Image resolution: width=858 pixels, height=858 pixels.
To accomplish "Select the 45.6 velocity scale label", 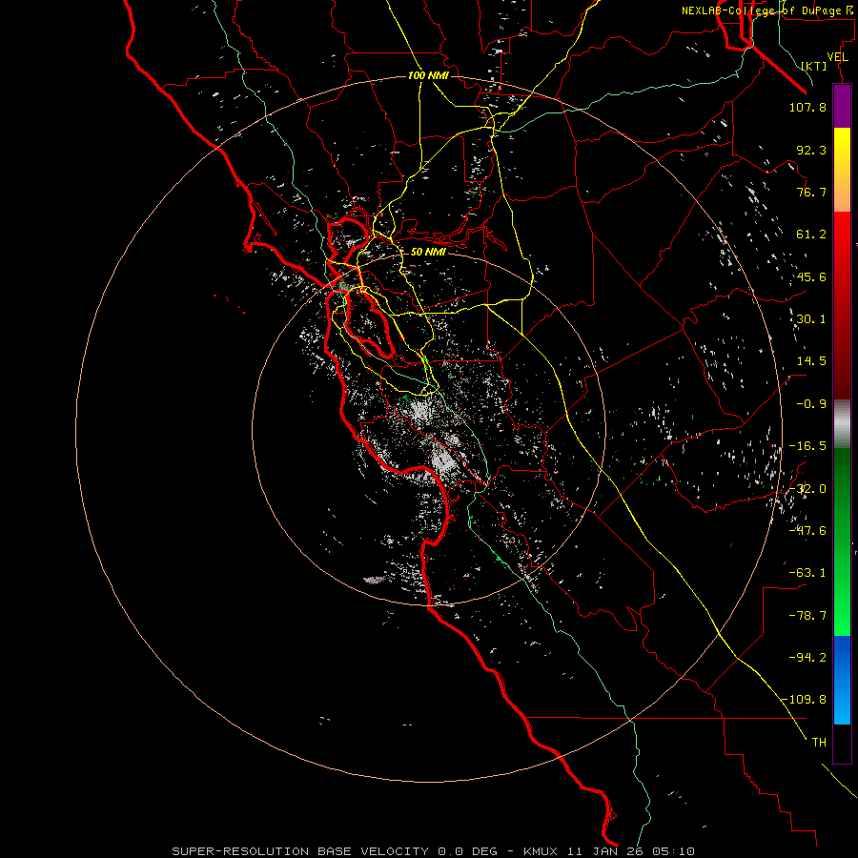I will pos(811,276).
